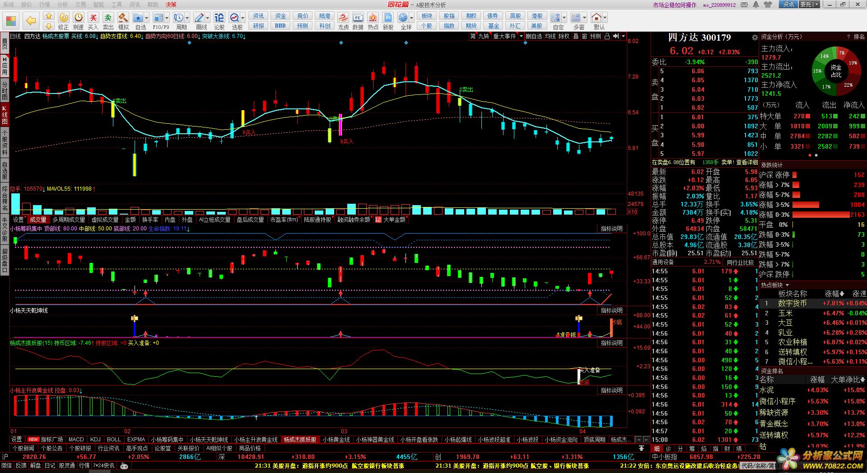Click the yellow up arrow icon
Viewport: 867px width, 473px height.
click(x=49, y=16)
